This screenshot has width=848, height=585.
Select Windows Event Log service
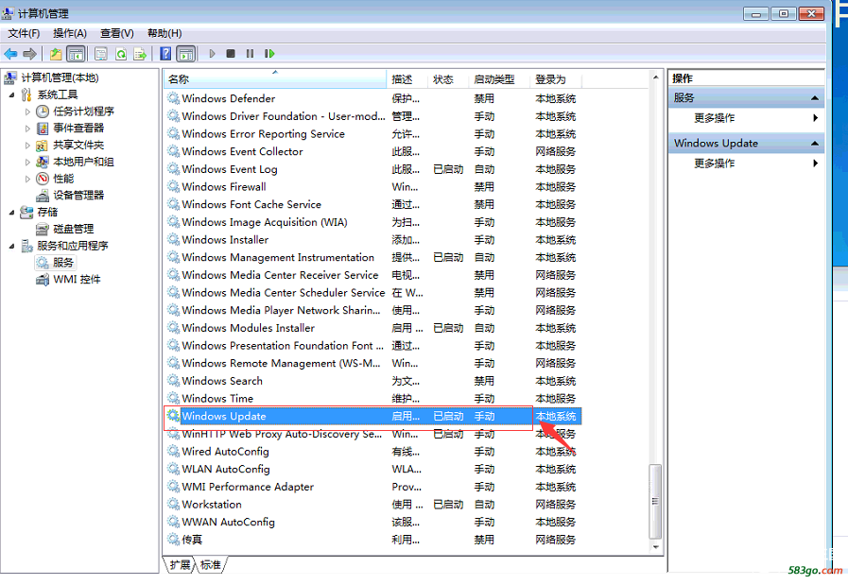230,168
